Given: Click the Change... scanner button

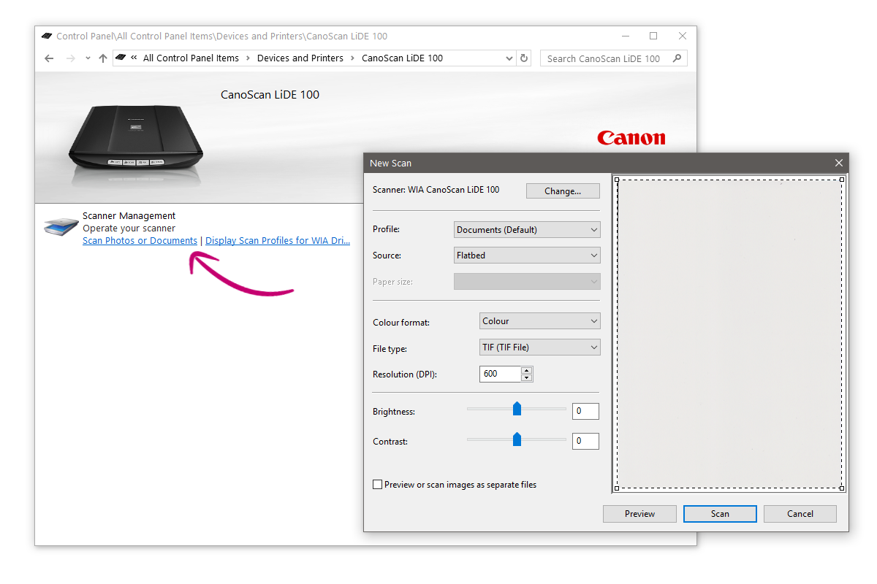Looking at the screenshot, I should pos(563,191).
